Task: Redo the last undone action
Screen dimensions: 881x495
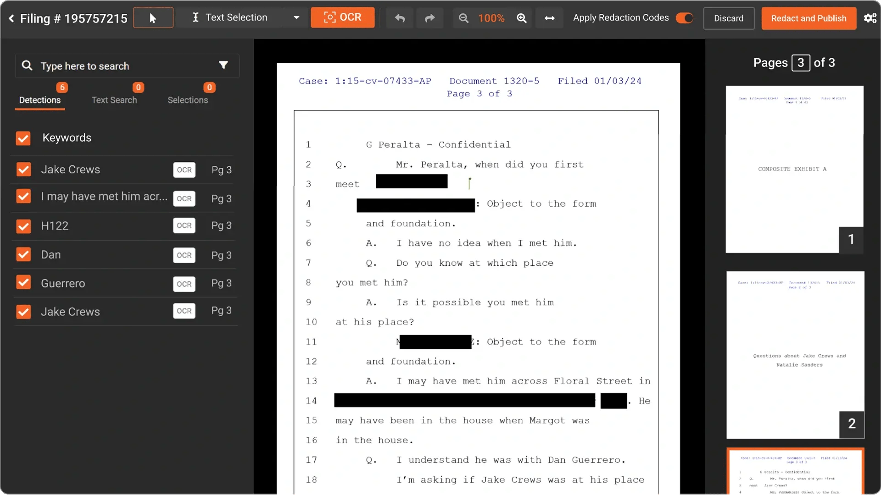Action: 430,18
